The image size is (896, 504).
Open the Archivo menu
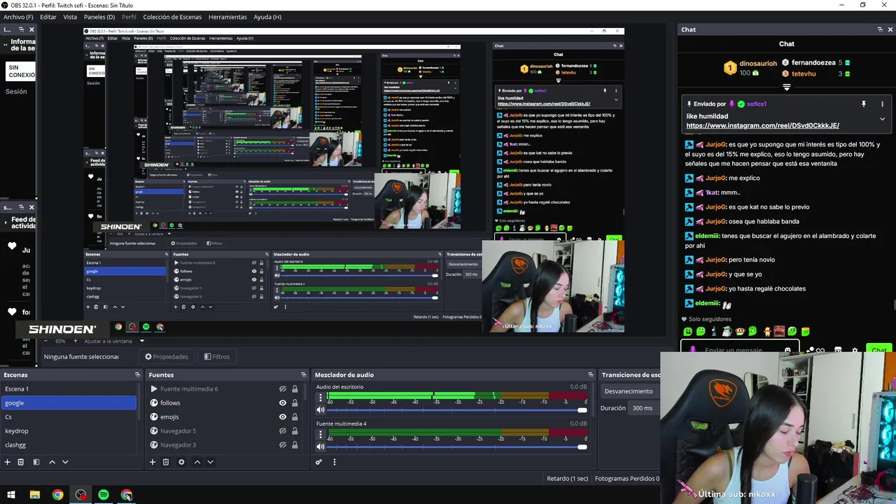click(x=18, y=17)
